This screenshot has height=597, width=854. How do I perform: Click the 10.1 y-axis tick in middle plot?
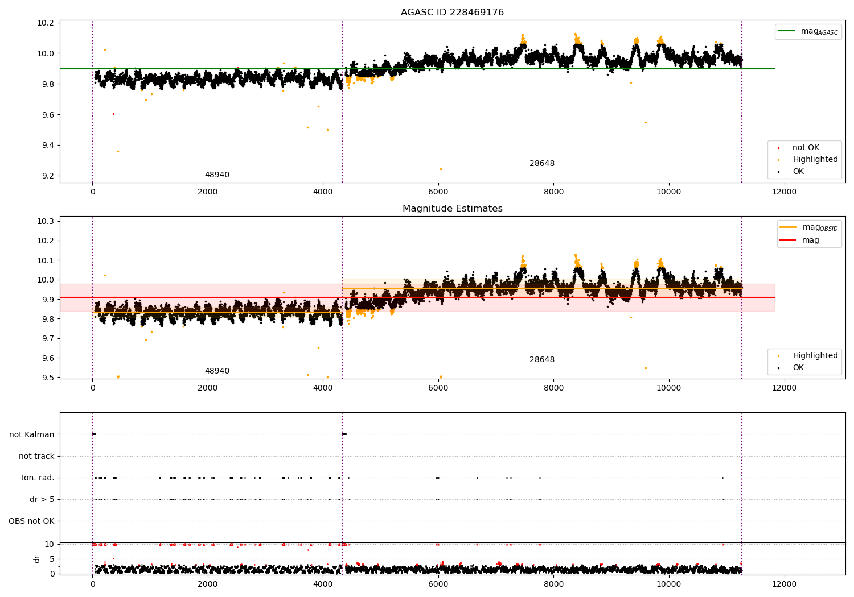coord(46,260)
